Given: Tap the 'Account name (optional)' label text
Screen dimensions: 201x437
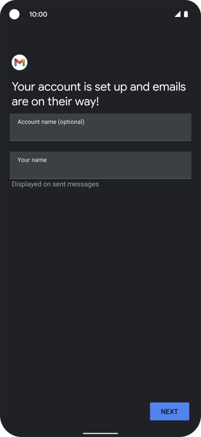Looking at the screenshot, I should [51, 122].
